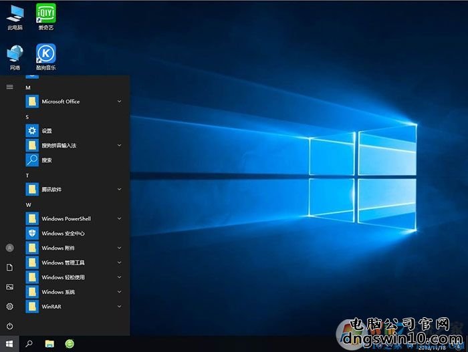Select the 腾讯软件 entry label
The image size is (468, 352).
pyautogui.click(x=51, y=190)
